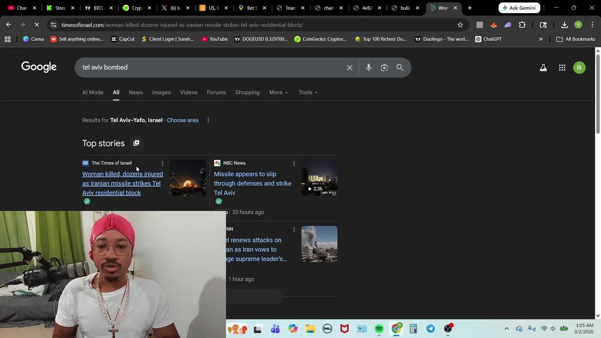The width and height of the screenshot is (601, 338).
Task: Click the Ask Gemini button
Action: [x=519, y=8]
